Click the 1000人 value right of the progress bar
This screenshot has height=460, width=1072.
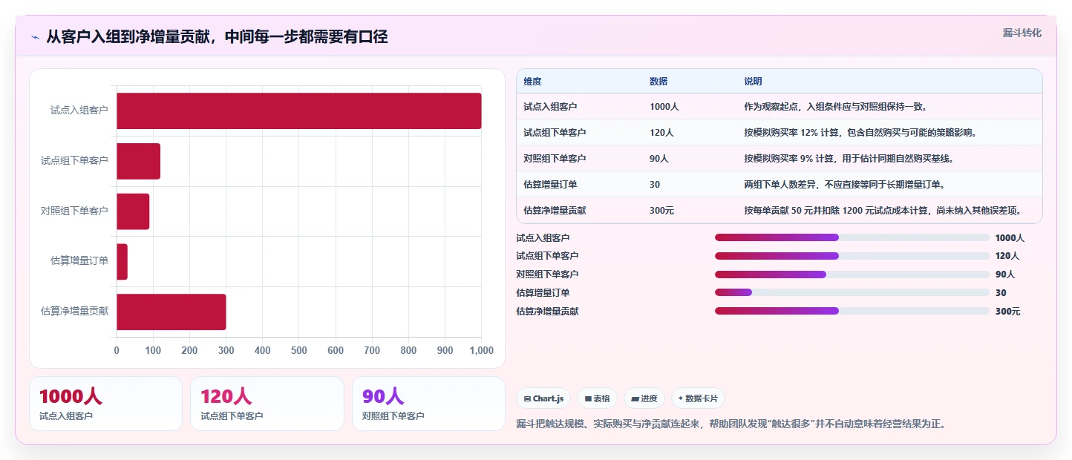[1010, 238]
